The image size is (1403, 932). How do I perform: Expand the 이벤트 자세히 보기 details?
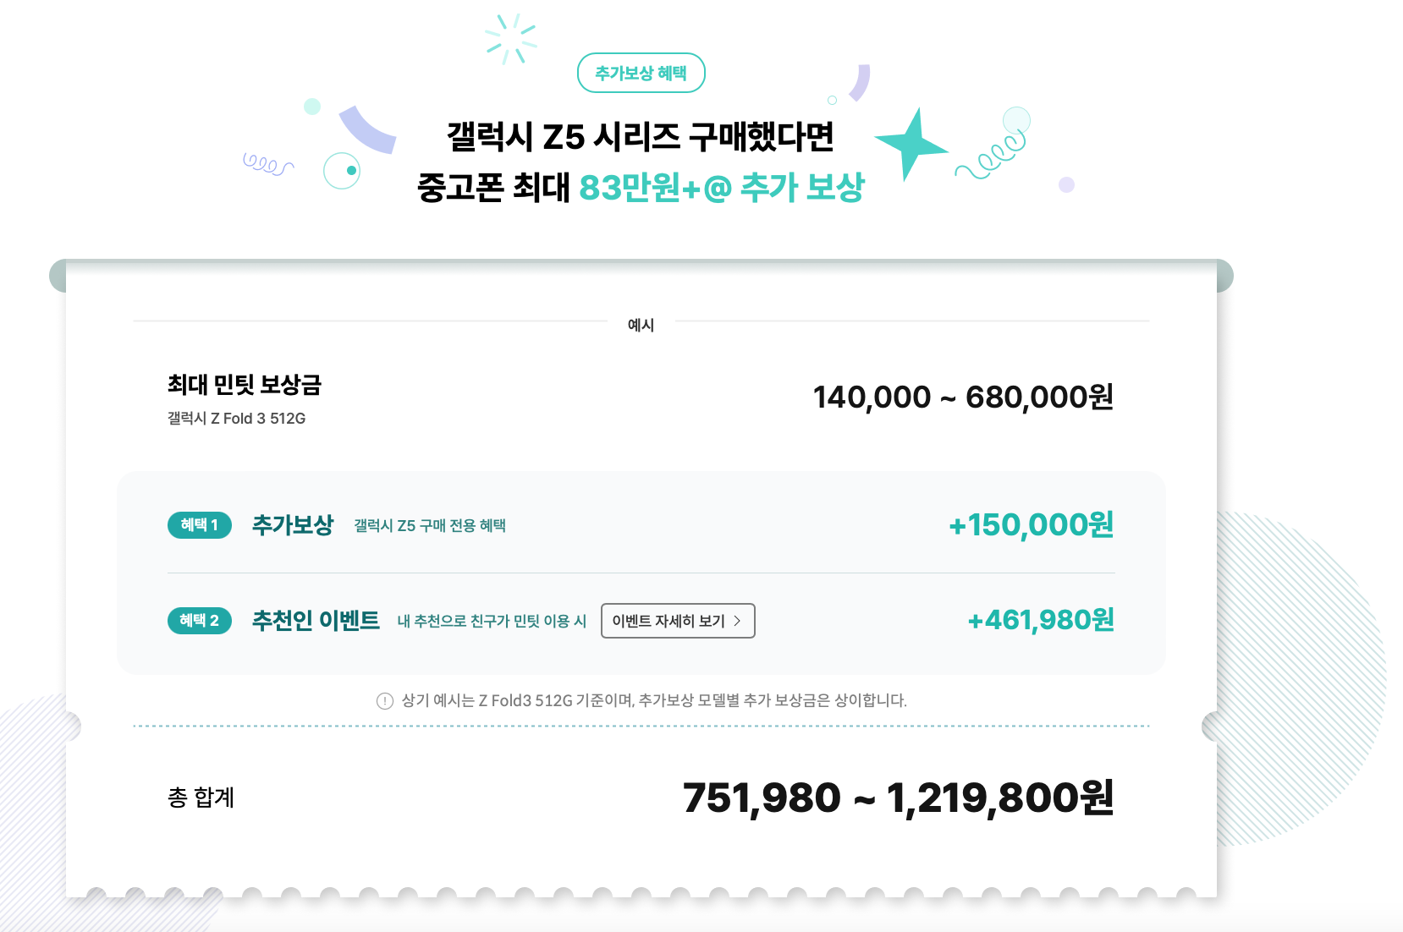pos(677,620)
